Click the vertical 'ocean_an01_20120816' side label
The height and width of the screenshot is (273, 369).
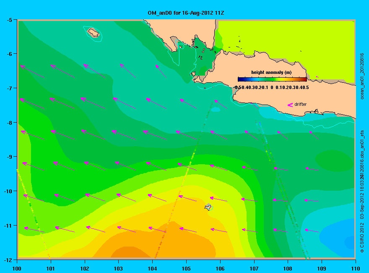[x=362, y=76]
